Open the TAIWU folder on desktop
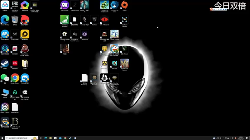250x140 pixels. click(x=25, y=64)
